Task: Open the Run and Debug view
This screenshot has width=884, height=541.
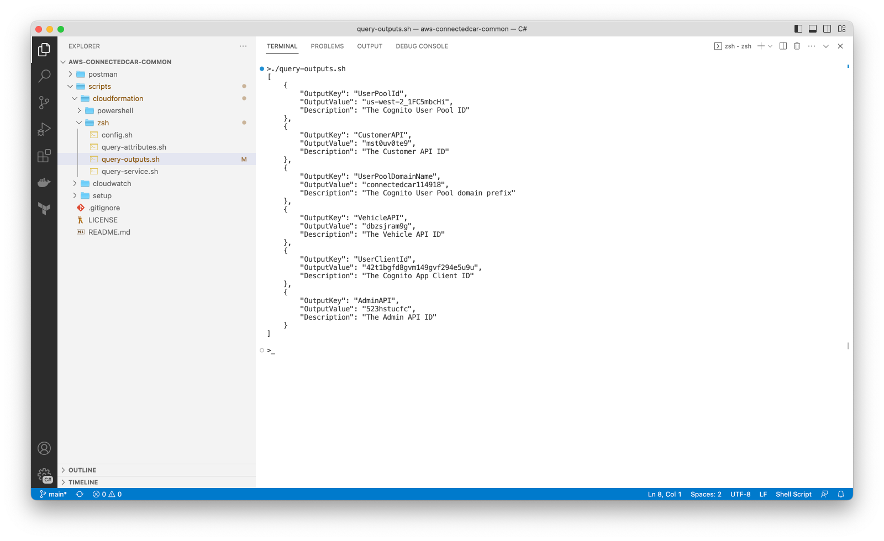Action: coord(44,129)
